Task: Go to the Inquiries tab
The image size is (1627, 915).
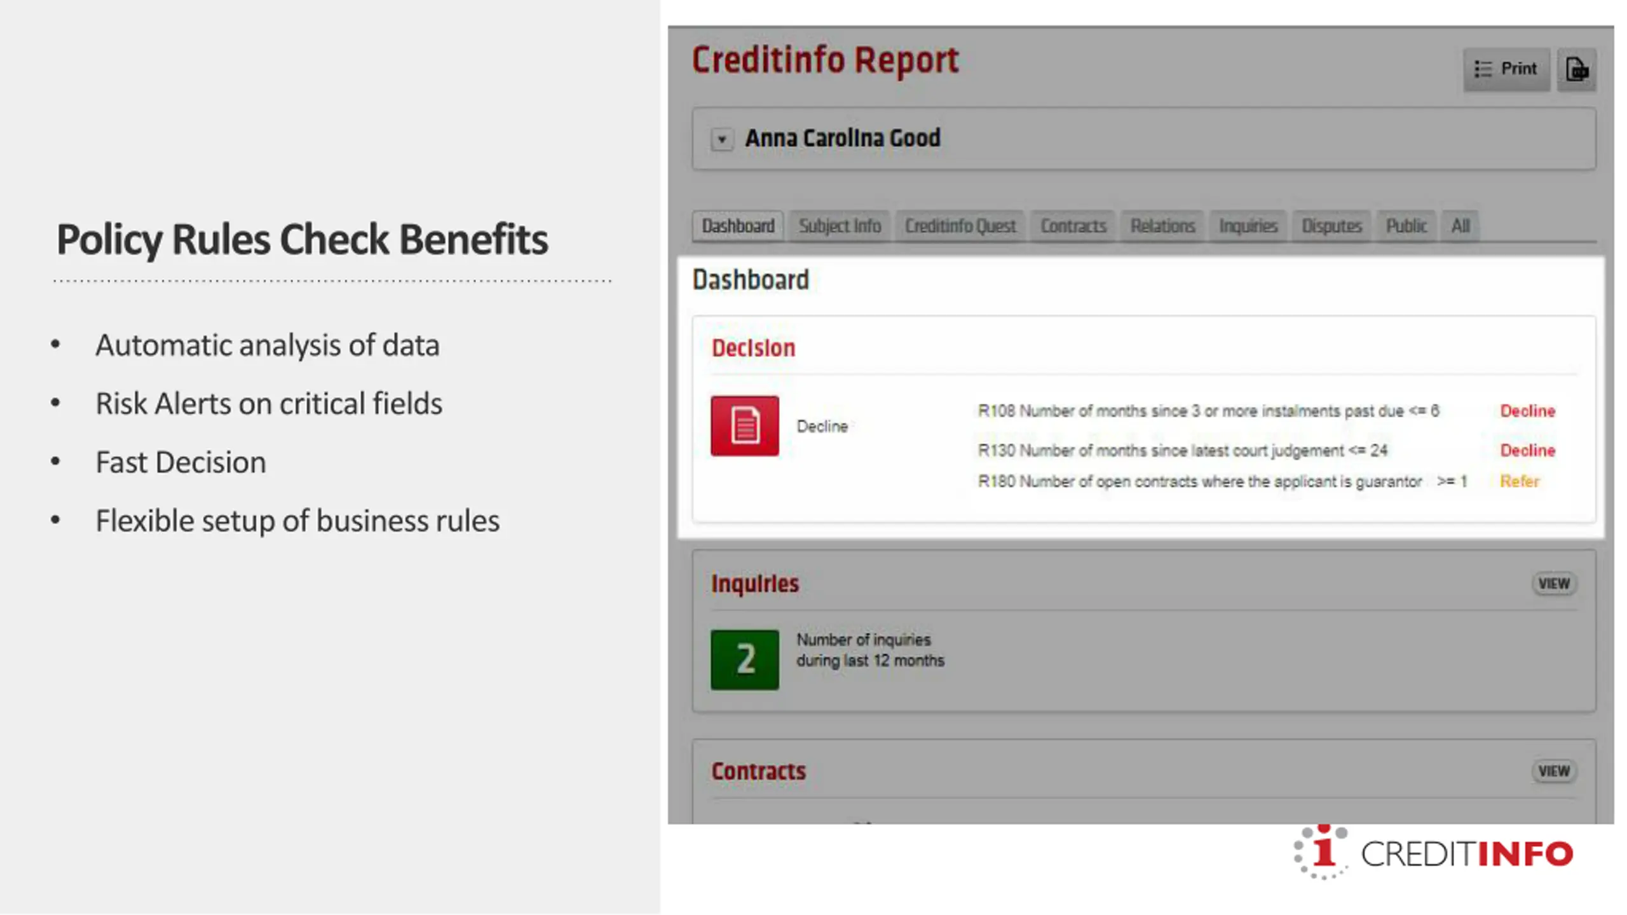Action: pos(1248,226)
